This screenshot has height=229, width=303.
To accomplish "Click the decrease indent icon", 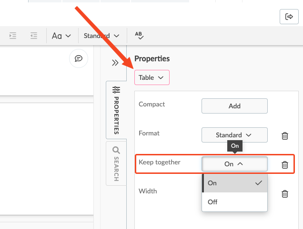I will (34, 36).
